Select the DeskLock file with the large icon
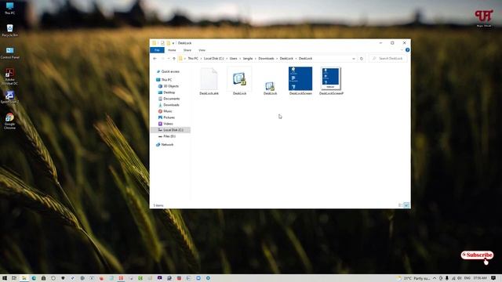This screenshot has width=502, height=282. [x=239, y=81]
